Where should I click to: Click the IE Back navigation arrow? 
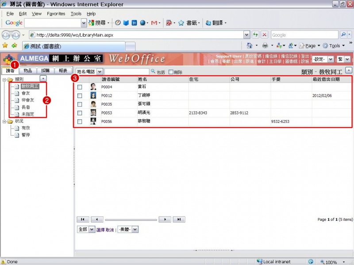pos(6,35)
